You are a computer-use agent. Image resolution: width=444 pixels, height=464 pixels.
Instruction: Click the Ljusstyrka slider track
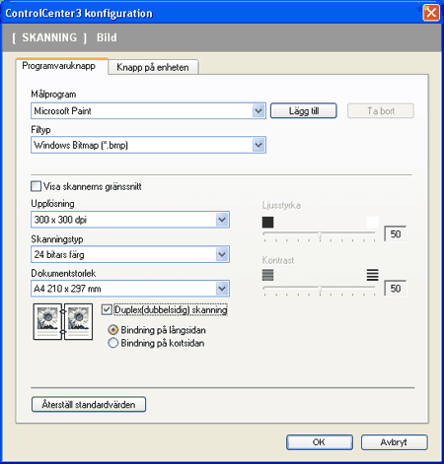[x=319, y=233]
